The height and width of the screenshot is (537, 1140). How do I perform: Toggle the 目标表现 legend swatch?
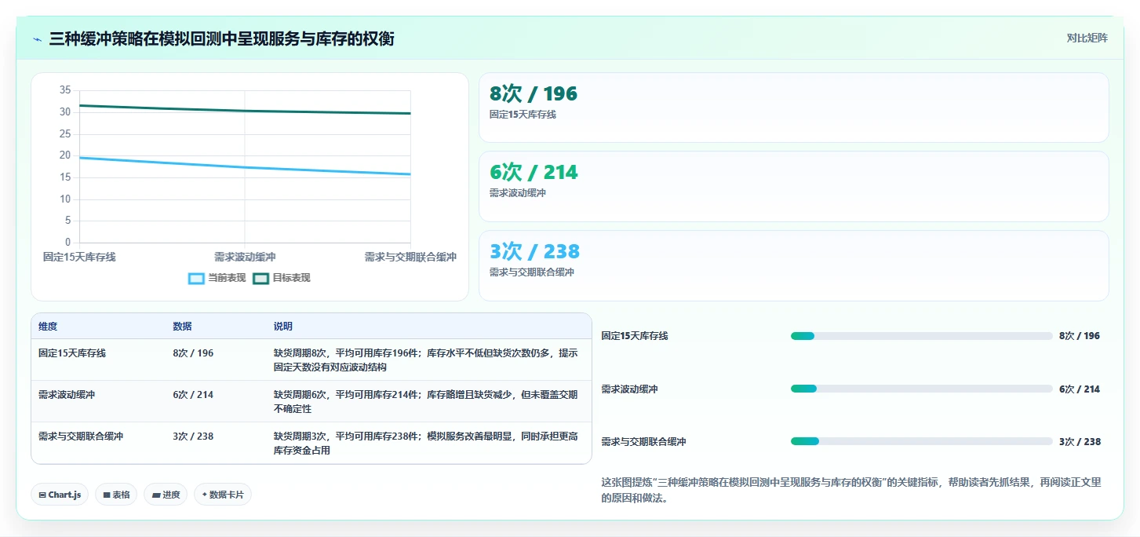(x=260, y=278)
